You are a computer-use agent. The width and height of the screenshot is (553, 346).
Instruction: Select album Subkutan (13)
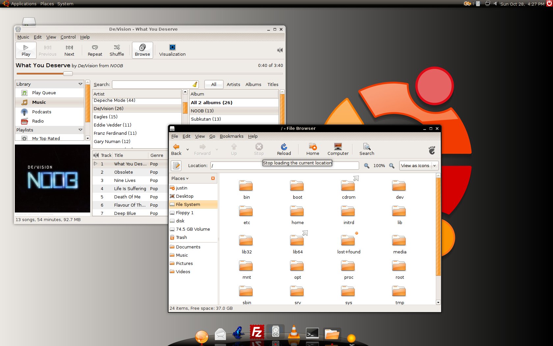(x=234, y=119)
